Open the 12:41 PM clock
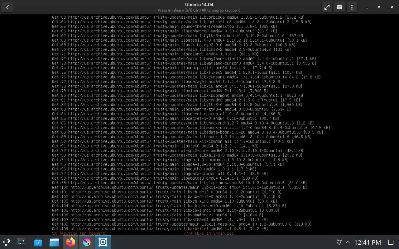The height and width of the screenshot is (249, 399). 368,242
